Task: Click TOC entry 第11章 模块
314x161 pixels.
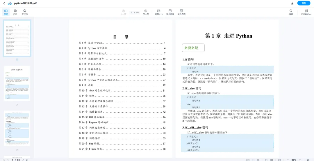Action: 122,96
